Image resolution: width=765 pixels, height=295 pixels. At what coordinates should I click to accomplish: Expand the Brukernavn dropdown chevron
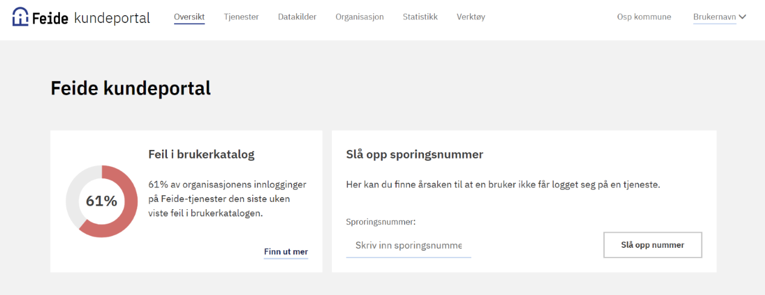(x=743, y=17)
